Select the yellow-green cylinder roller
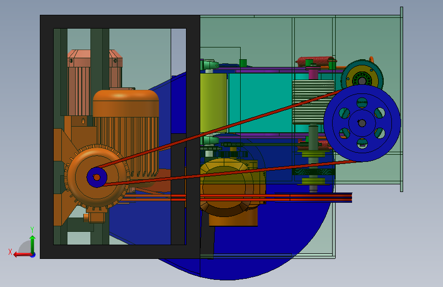The height and width of the screenshot is (287, 443). click(x=213, y=102)
